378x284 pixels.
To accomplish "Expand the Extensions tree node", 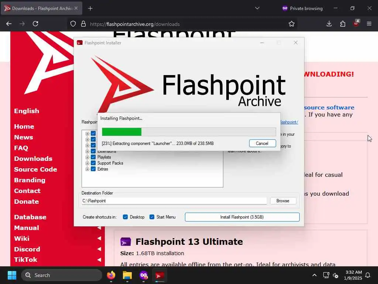I will (87, 151).
